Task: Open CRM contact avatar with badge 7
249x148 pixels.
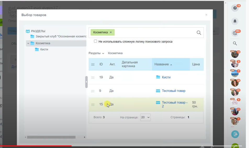Action: [235, 73]
